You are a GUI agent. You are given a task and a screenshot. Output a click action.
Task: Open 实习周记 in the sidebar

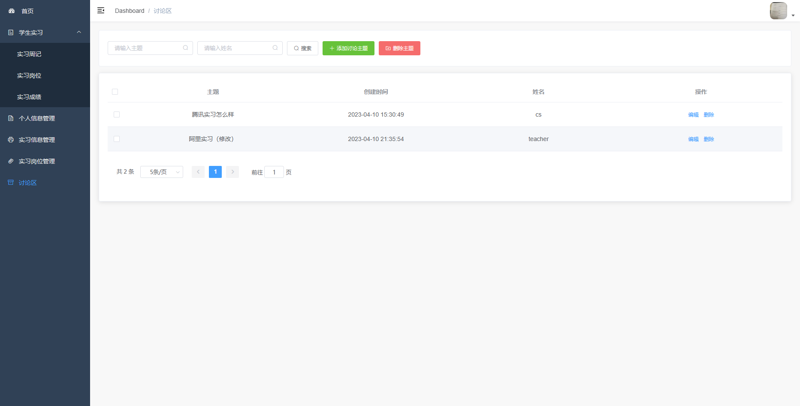(x=29, y=54)
